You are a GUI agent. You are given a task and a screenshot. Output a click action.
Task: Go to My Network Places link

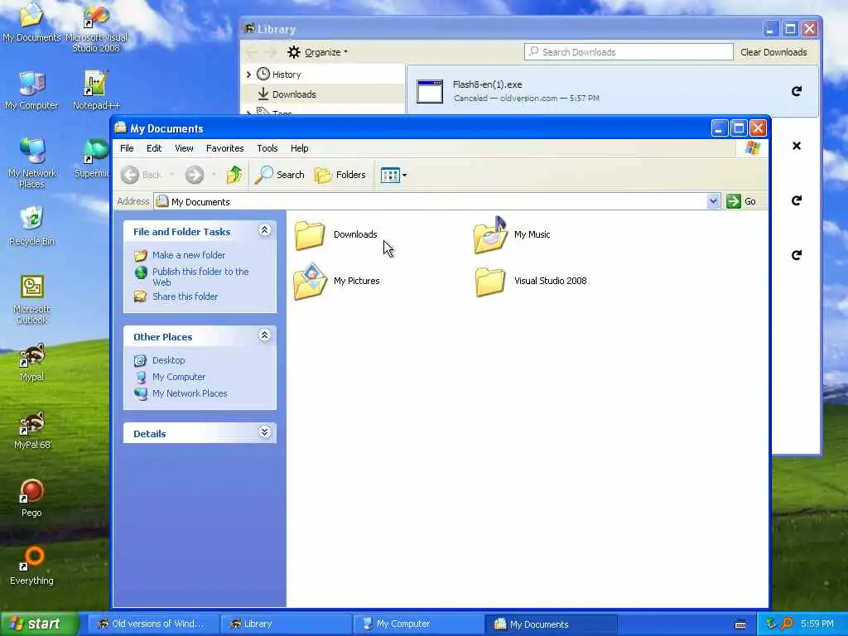click(x=190, y=393)
